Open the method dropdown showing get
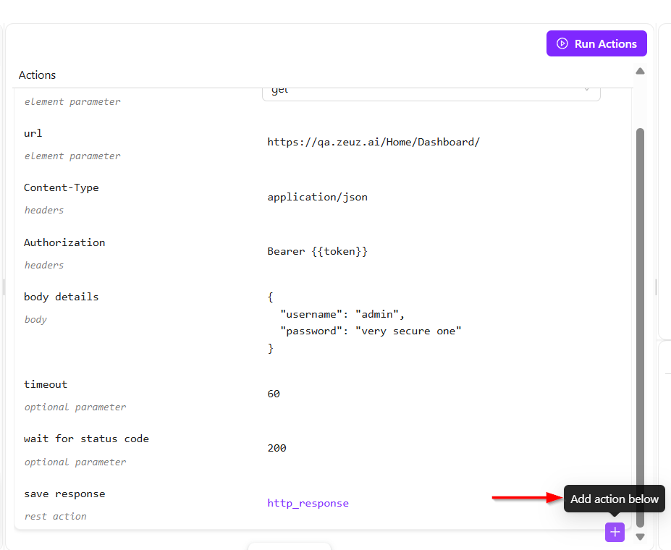Viewport: 671px width, 550px height. (431, 91)
